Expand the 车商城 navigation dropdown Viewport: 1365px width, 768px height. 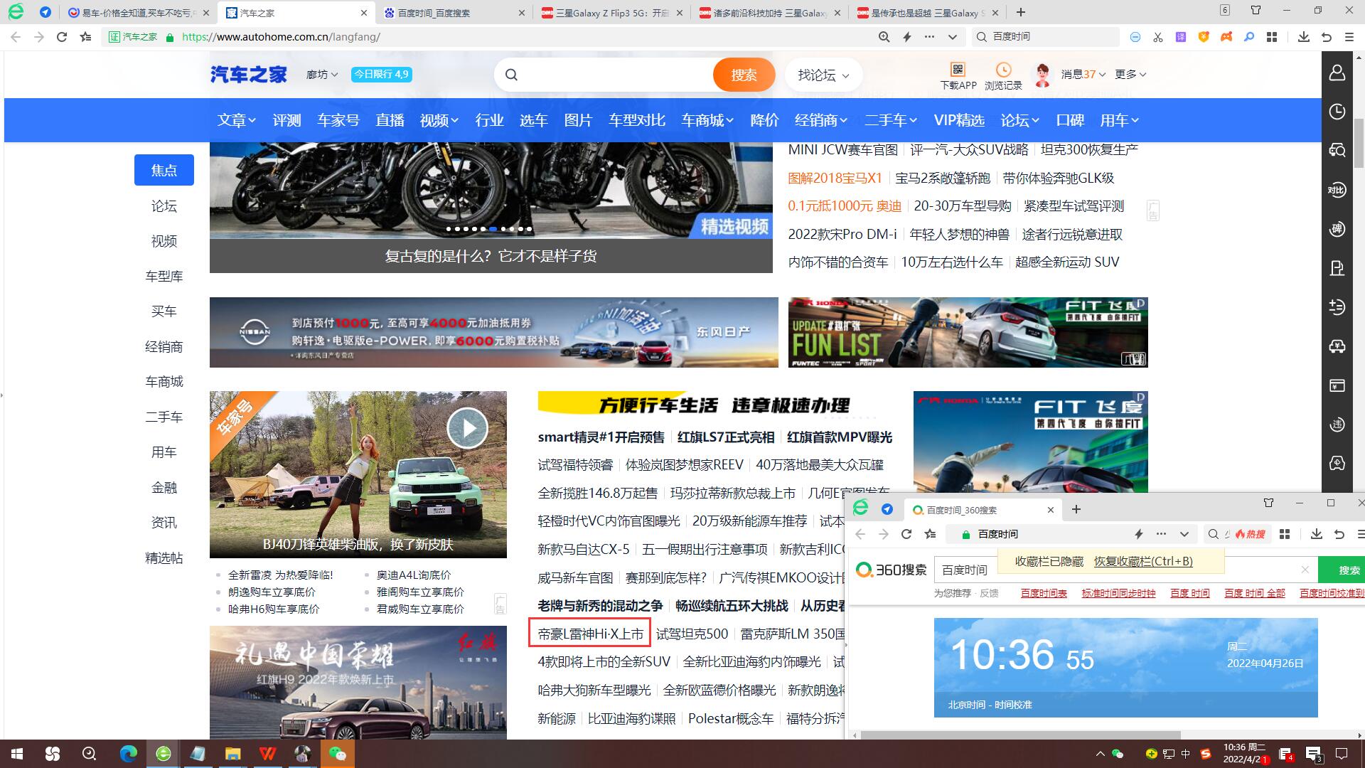tap(707, 120)
